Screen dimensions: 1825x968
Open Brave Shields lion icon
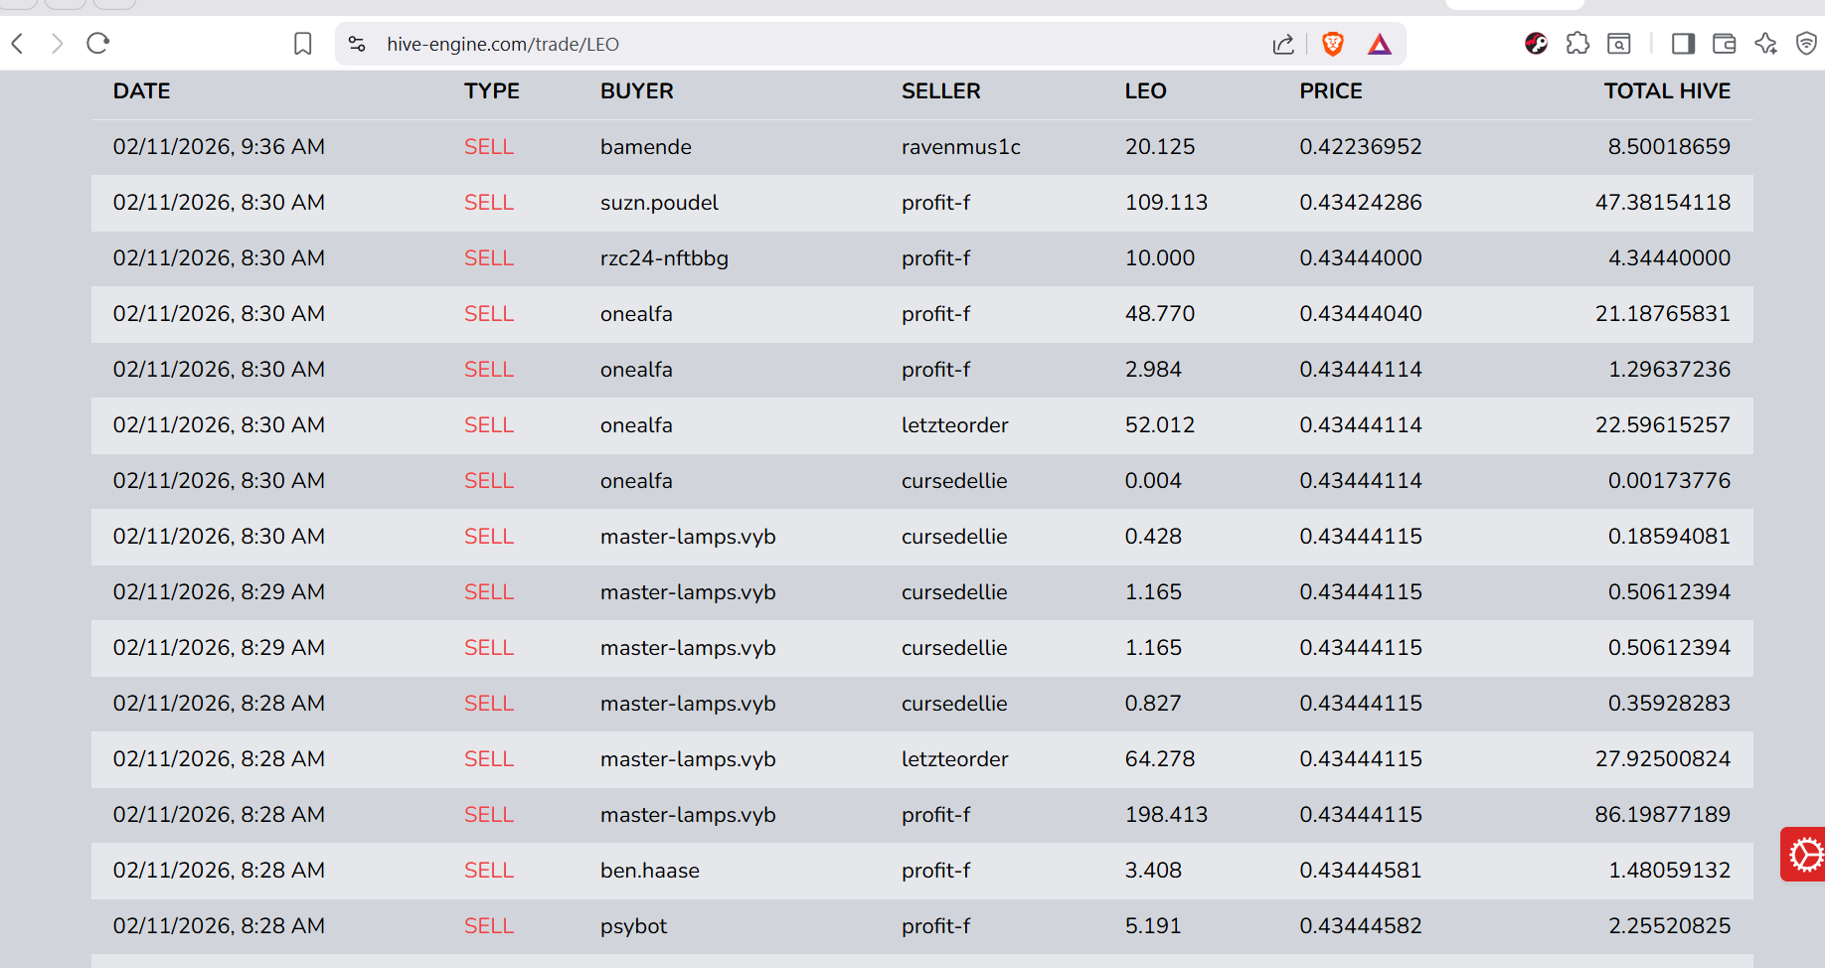[x=1333, y=44]
